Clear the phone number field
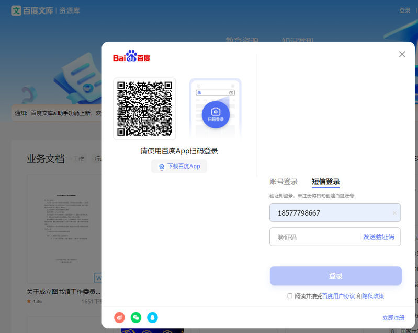 pyautogui.click(x=394, y=213)
